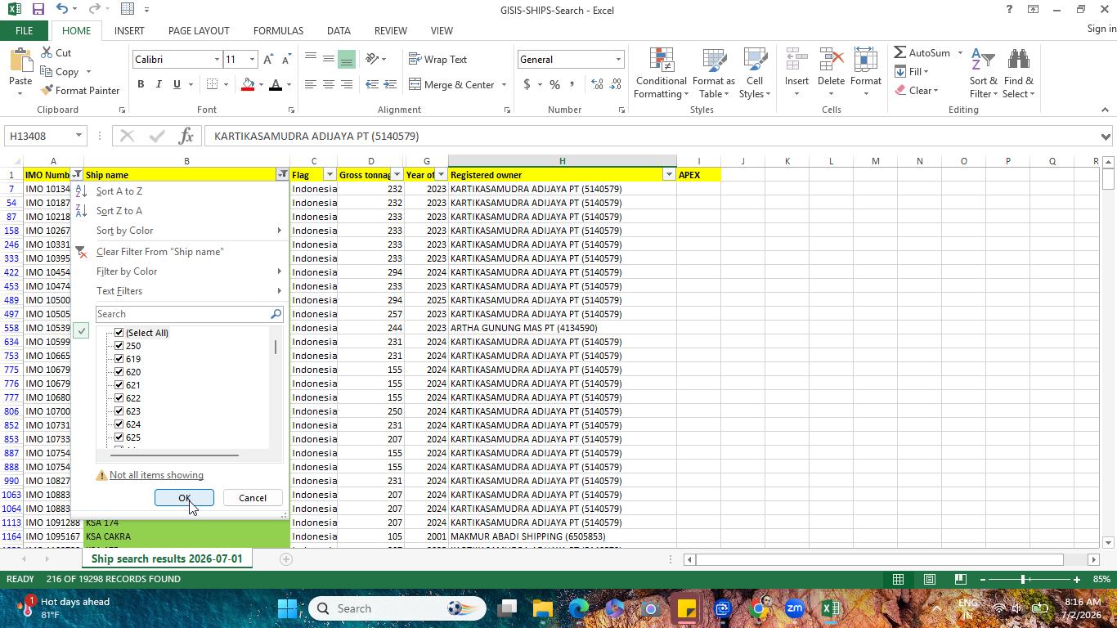Image resolution: width=1117 pixels, height=628 pixels.
Task: Toggle Italic formatting
Action: (x=159, y=84)
